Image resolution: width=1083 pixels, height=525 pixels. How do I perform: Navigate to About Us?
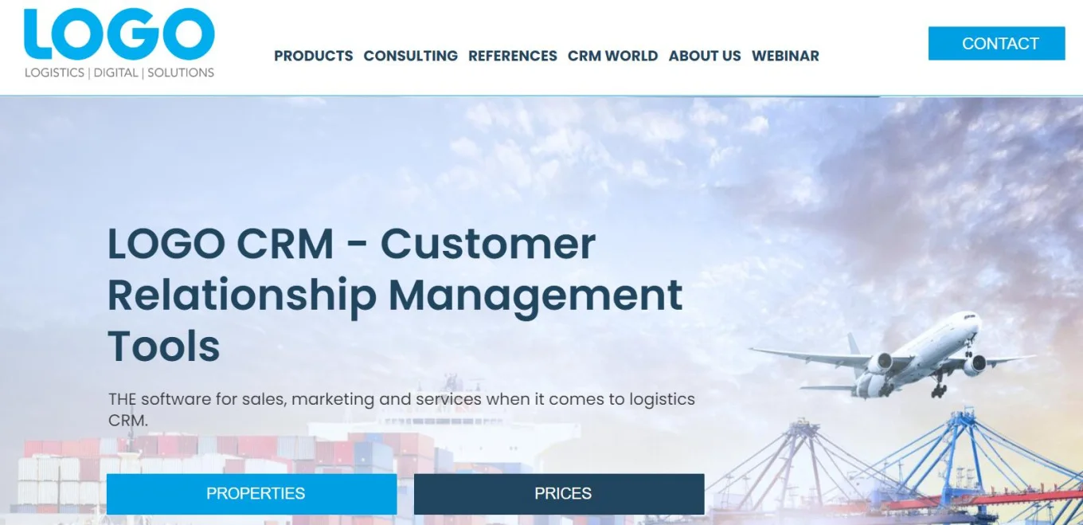coord(705,56)
